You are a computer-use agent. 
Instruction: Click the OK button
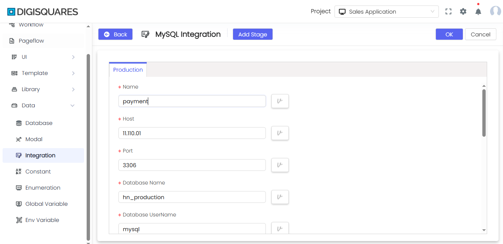pyautogui.click(x=449, y=34)
